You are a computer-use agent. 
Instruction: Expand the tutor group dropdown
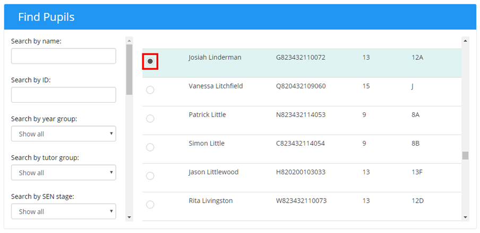pyautogui.click(x=63, y=173)
